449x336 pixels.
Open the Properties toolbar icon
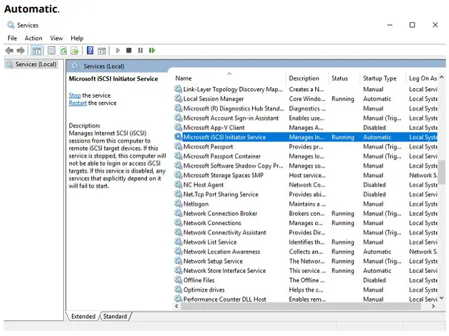[51, 51]
